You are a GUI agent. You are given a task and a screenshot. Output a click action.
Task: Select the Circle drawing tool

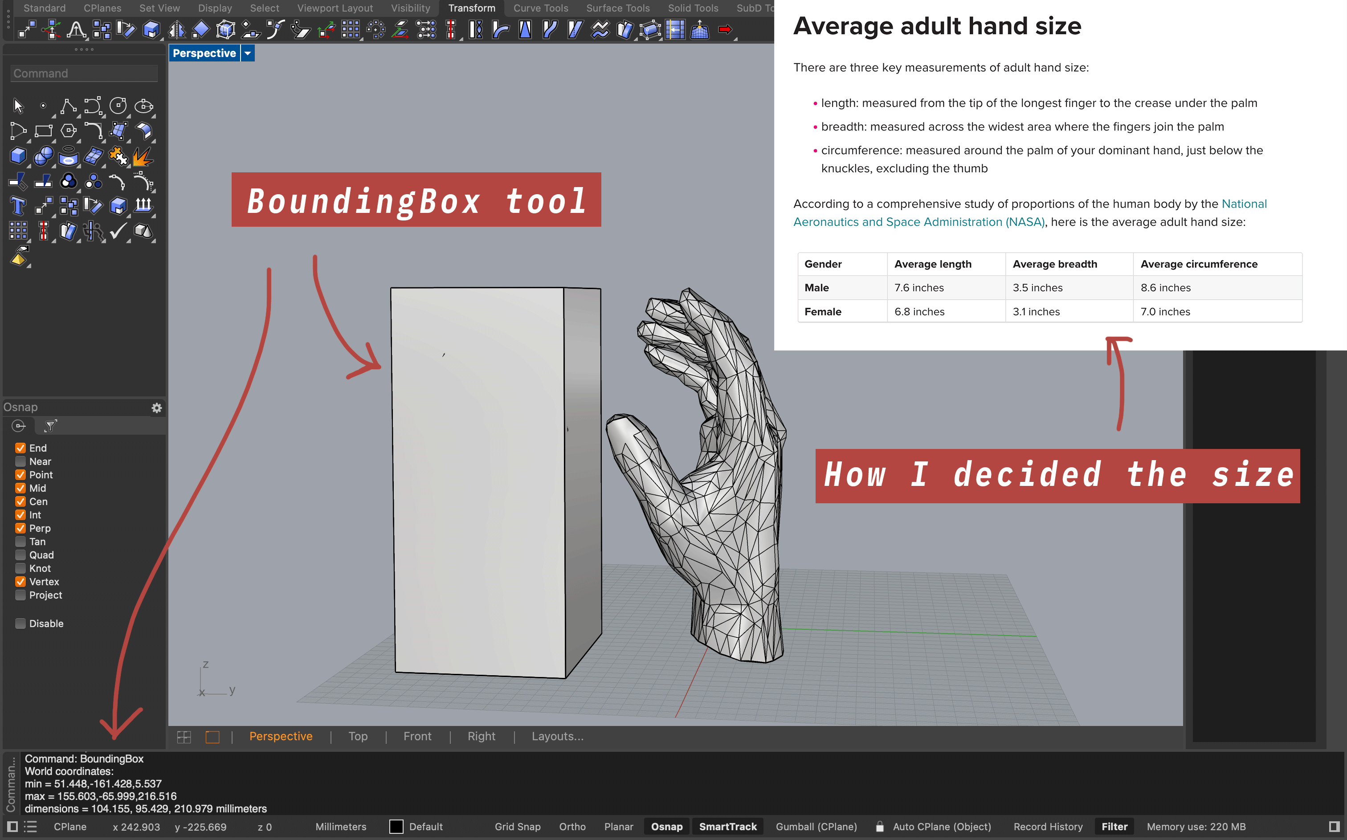coord(118,106)
